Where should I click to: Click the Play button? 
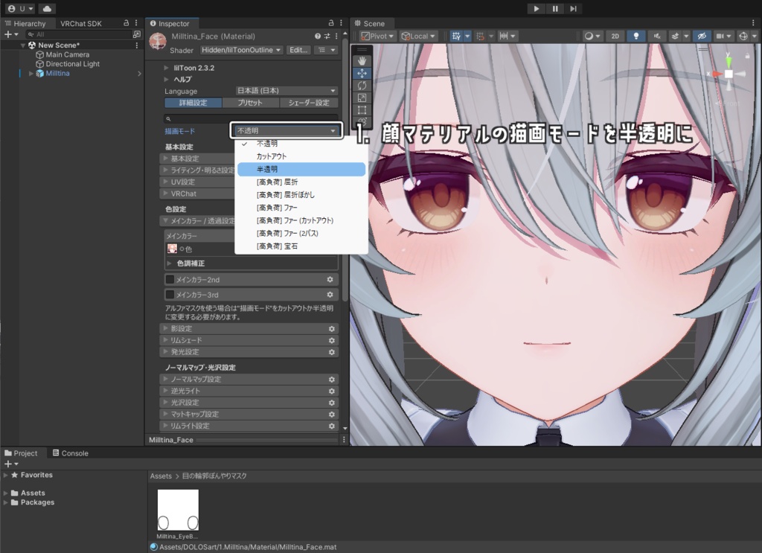point(536,9)
